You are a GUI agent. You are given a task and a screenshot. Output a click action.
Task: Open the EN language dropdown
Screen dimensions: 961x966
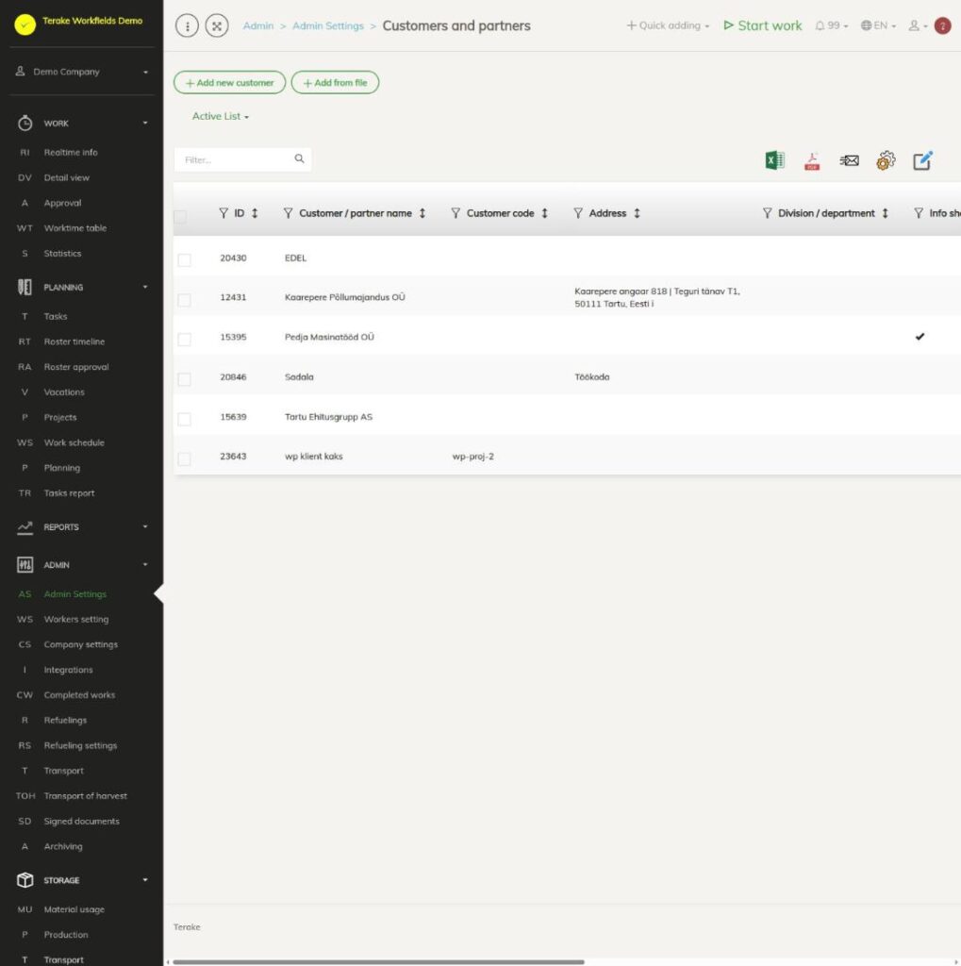point(878,25)
